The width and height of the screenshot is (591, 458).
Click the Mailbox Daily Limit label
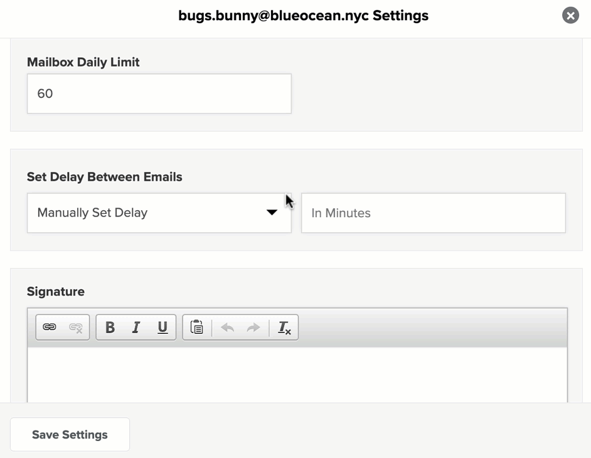[x=83, y=62]
